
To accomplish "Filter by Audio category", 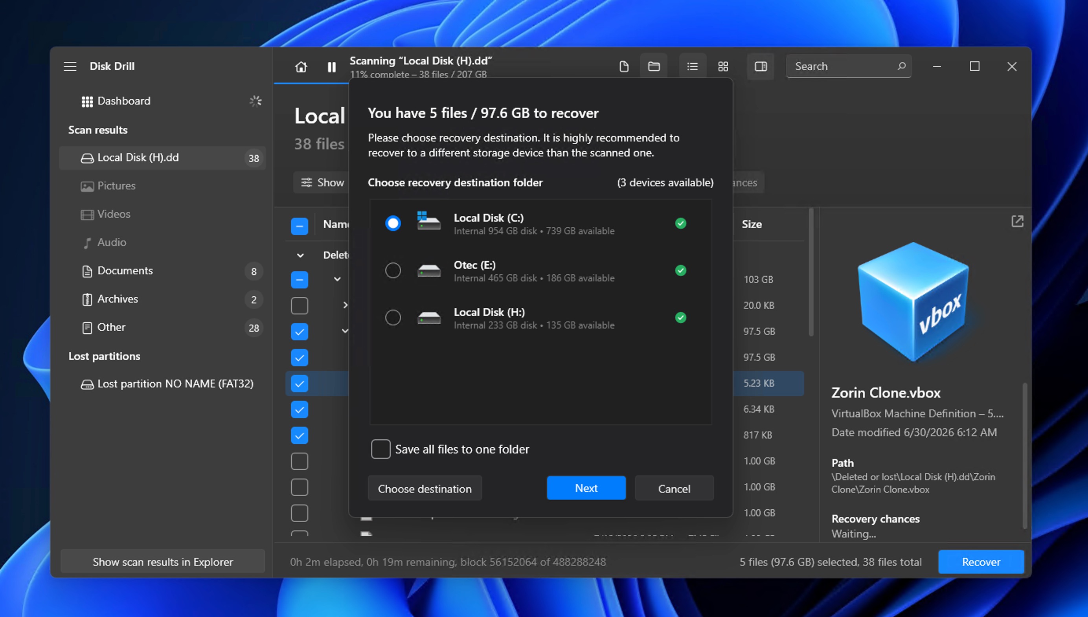I will pyautogui.click(x=162, y=242).
